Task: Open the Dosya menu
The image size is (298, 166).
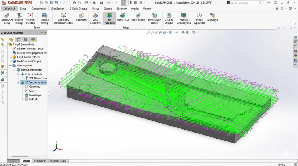Action: pos(96,9)
